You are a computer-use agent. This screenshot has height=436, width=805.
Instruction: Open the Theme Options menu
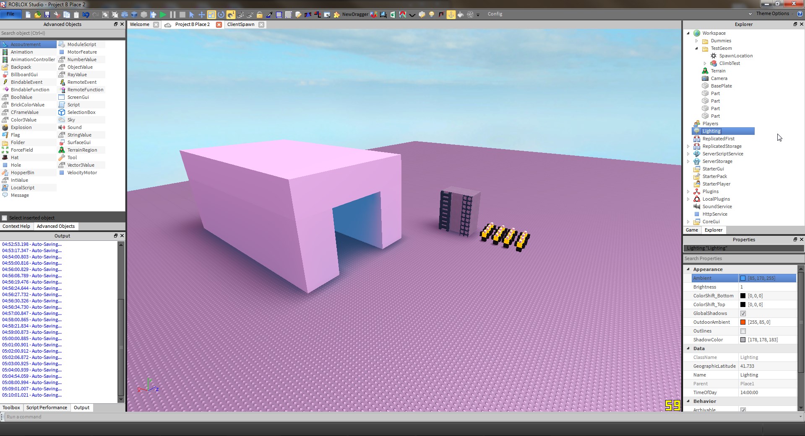[772, 13]
